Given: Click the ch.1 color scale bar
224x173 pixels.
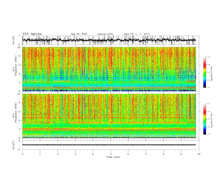Looking at the screenshot, I should pos(204,72).
